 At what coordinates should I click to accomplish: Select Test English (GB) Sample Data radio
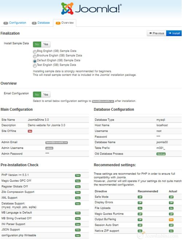pos(35,66)
